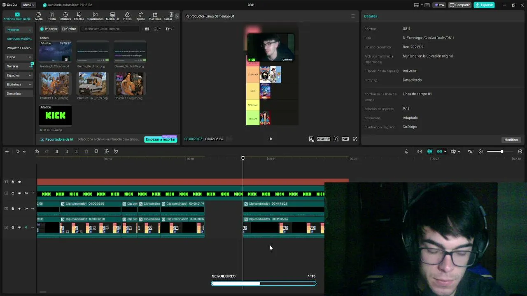Viewport: 527px width, 296px height.
Task: Open the Subtítulos tab
Action: pos(113,16)
